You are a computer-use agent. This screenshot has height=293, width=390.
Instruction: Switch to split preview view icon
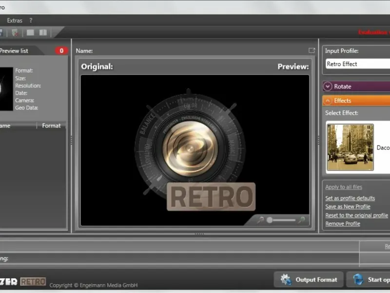pos(43,33)
